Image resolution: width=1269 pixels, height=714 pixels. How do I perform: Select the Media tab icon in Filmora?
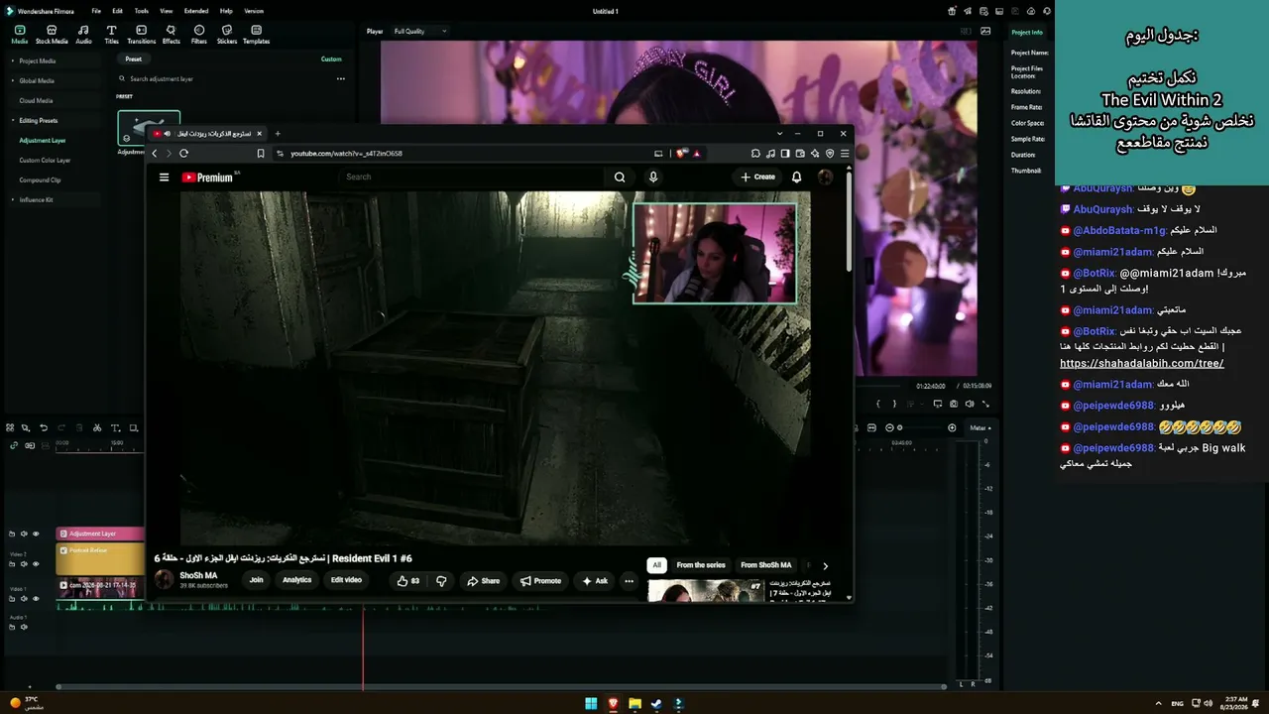point(19,35)
